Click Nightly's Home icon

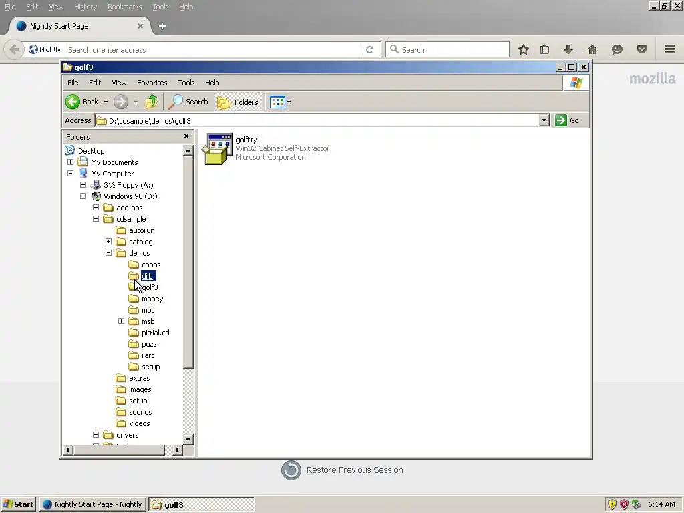[x=592, y=49]
